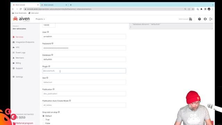
Task: Click the Billing icon in sidebar
Action: point(14,63)
